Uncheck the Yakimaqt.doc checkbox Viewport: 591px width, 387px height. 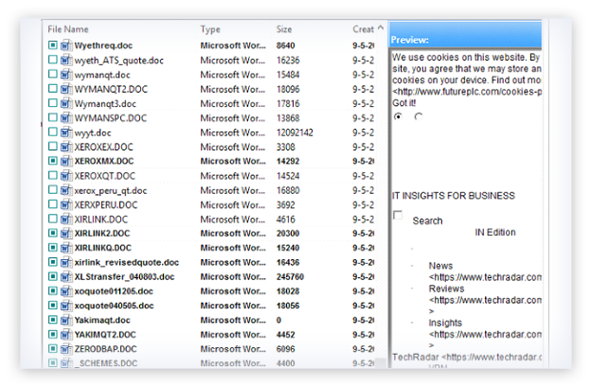(53, 320)
